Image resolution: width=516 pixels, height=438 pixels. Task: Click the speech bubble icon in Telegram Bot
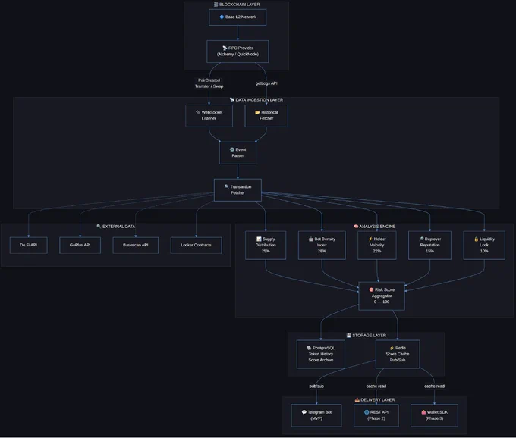coord(304,412)
